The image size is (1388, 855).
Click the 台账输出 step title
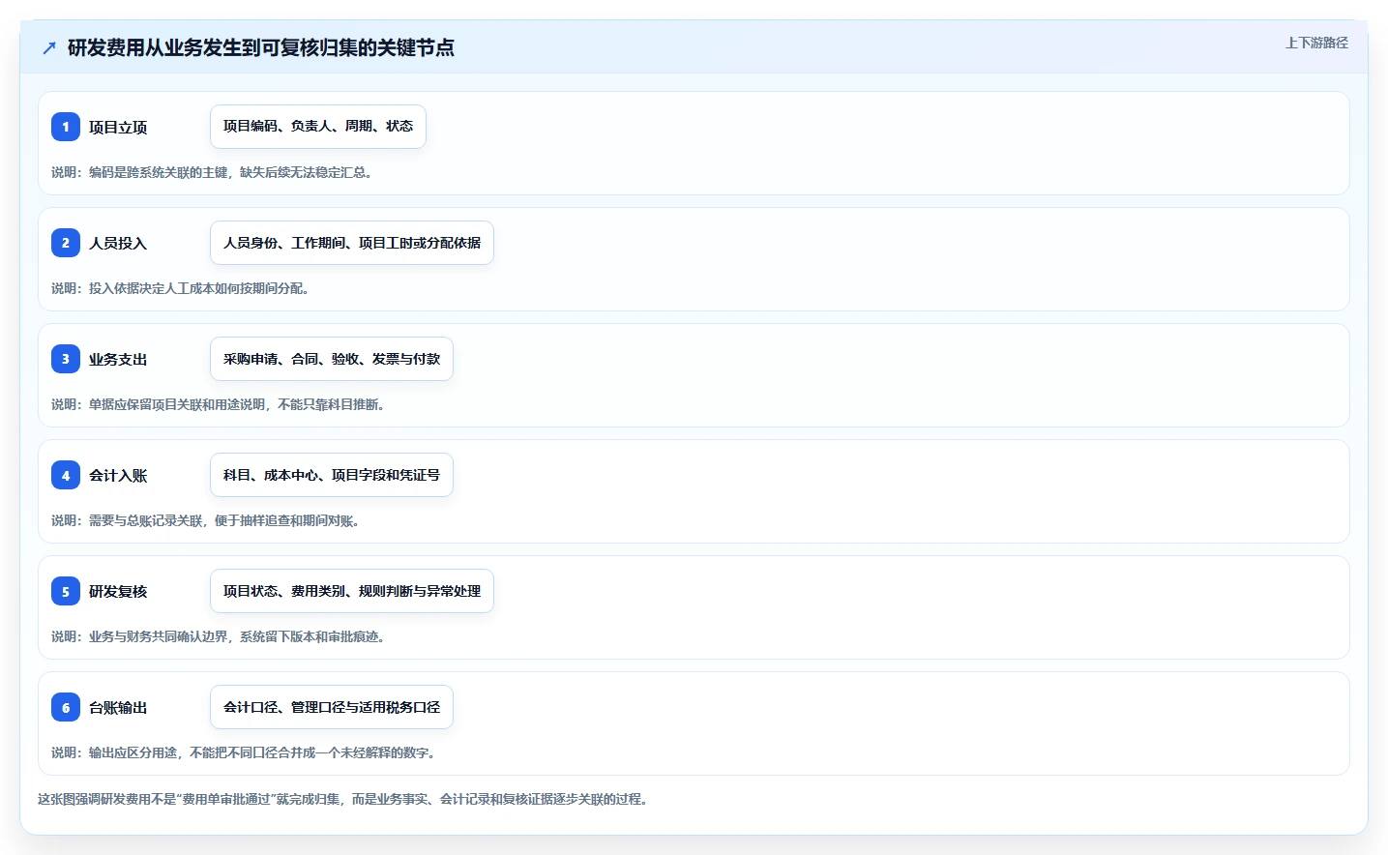[x=118, y=707]
